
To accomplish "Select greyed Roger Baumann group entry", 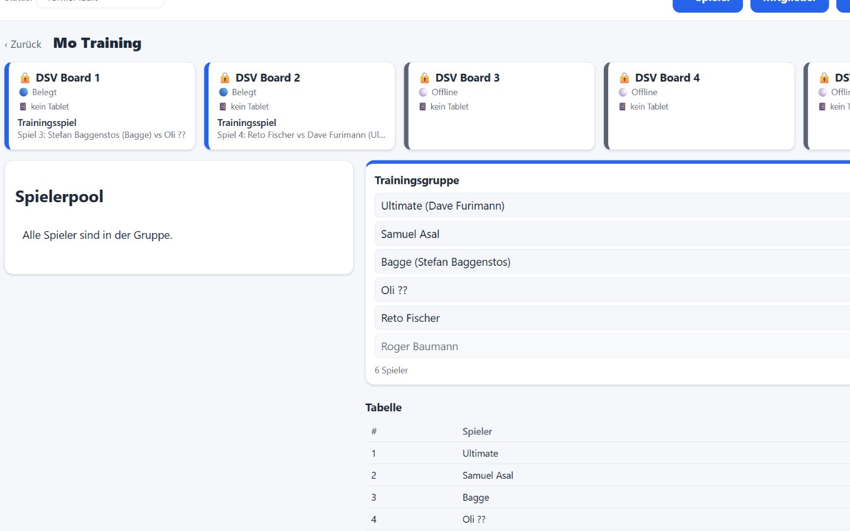I will click(612, 346).
